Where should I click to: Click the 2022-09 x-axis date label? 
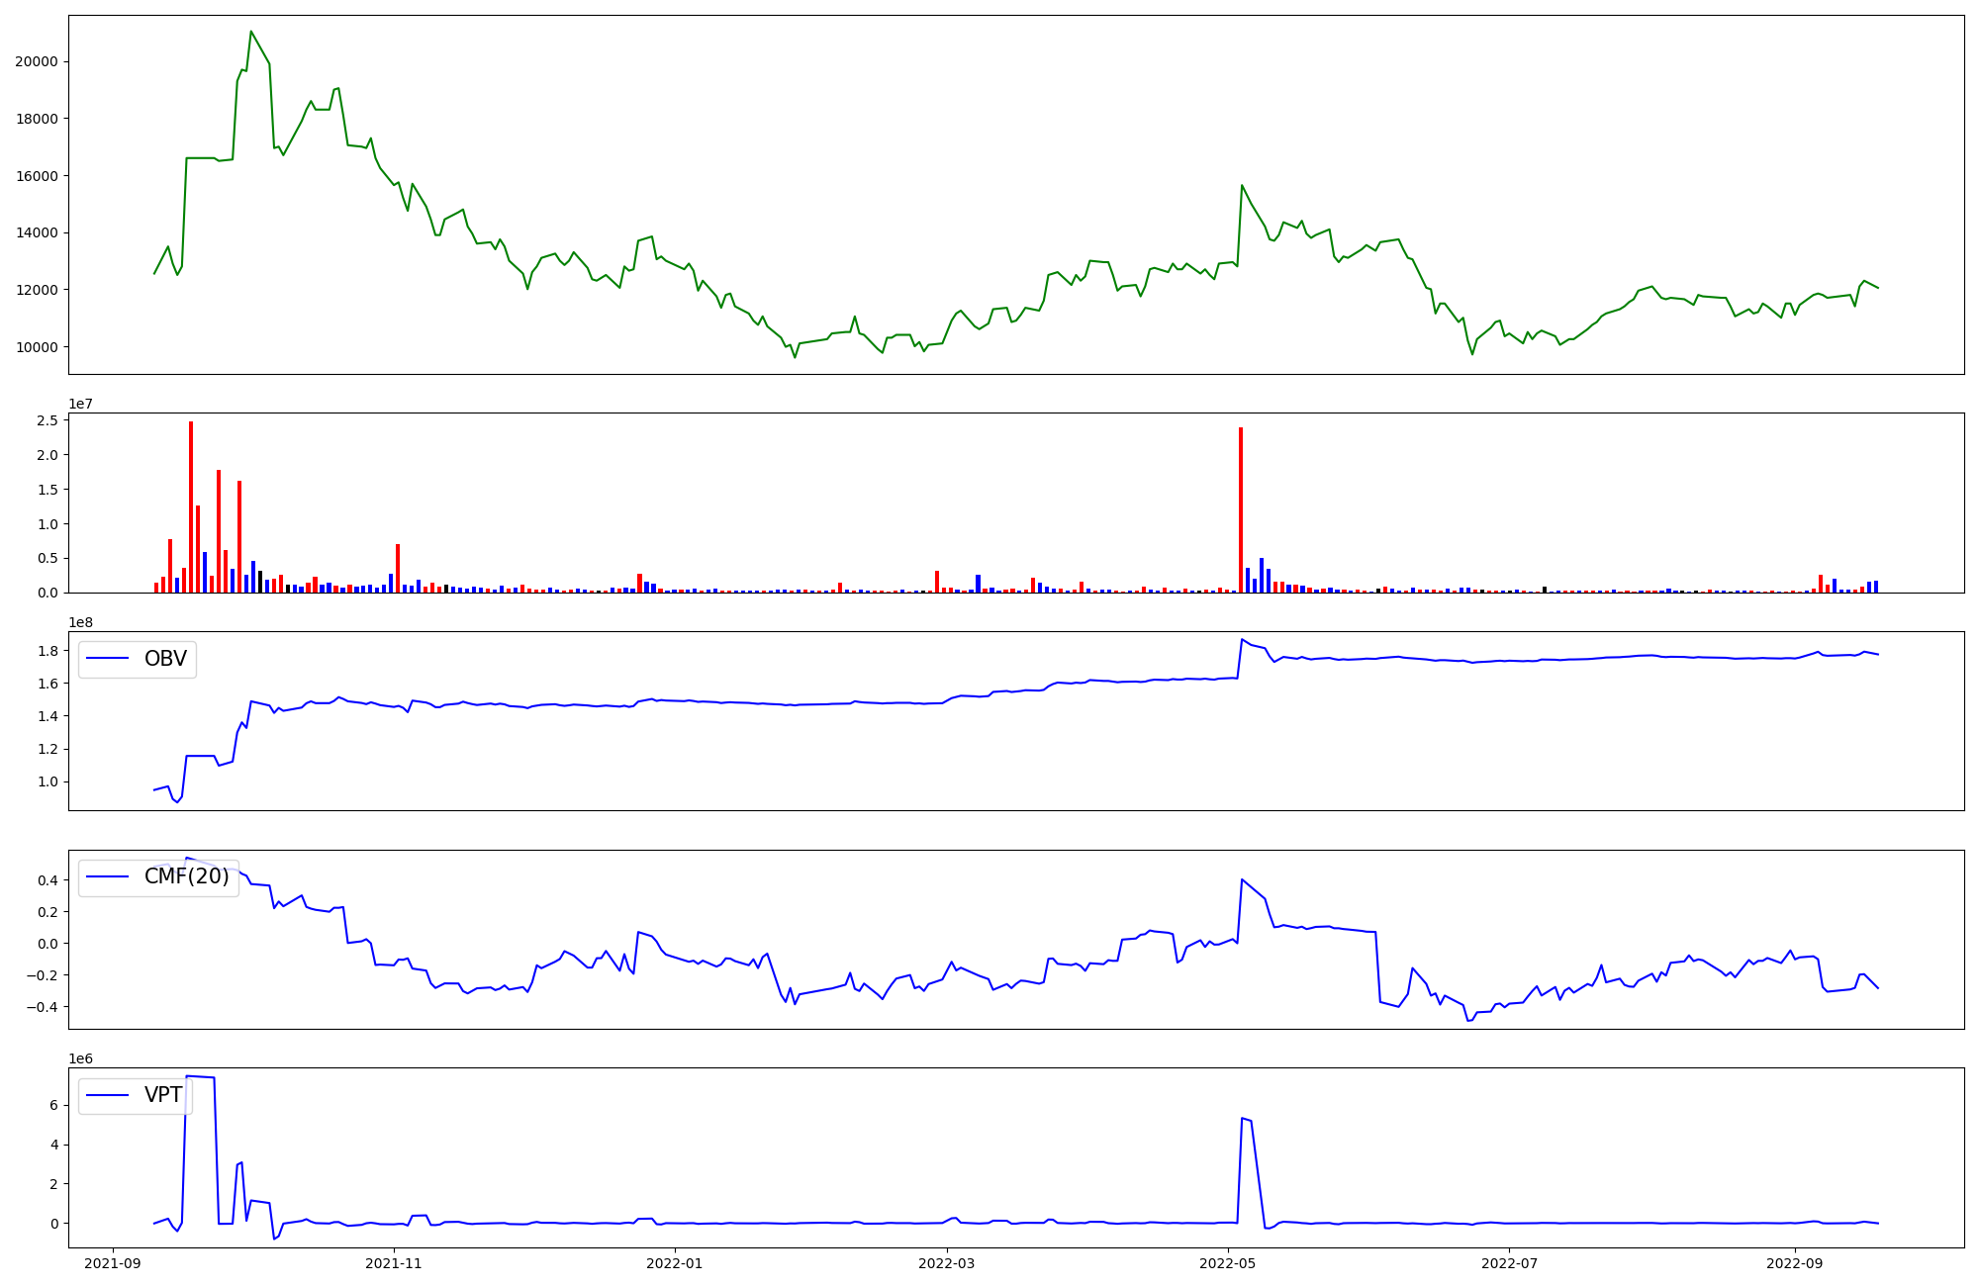tap(1794, 1263)
